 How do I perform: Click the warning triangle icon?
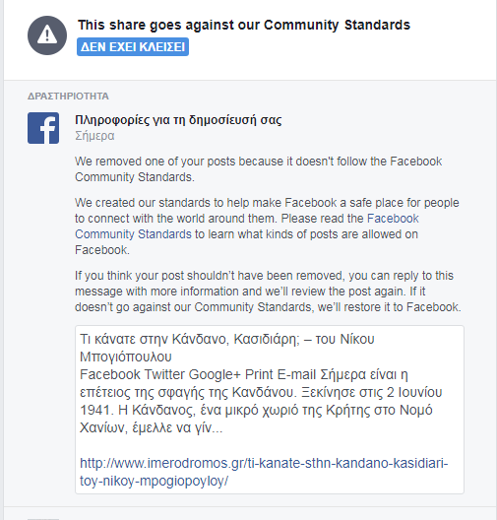point(47,35)
